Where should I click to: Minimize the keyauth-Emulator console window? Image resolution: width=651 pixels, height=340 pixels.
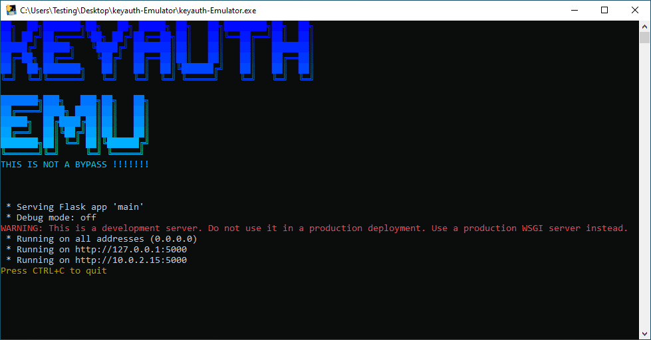pyautogui.click(x=575, y=11)
